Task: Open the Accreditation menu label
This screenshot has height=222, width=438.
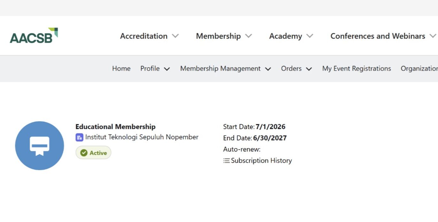Action: point(144,36)
